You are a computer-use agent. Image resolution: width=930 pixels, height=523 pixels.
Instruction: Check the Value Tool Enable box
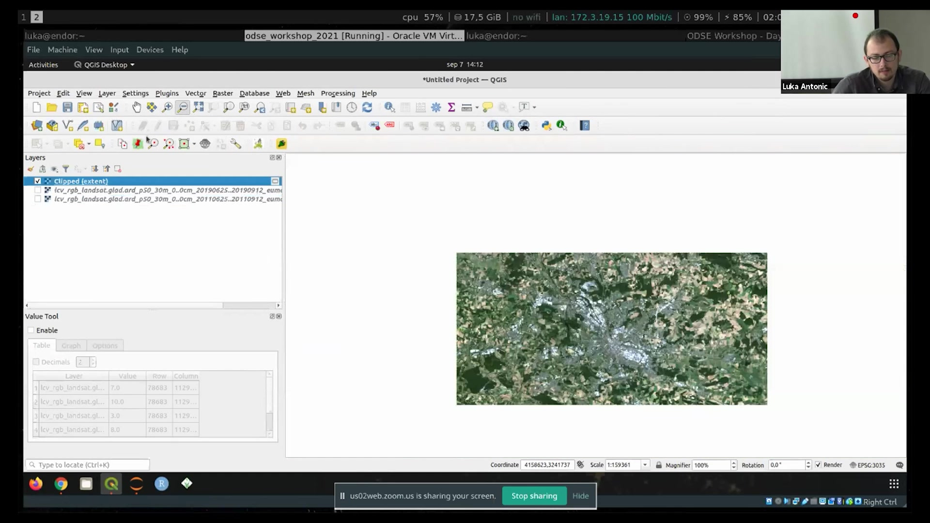tap(31, 330)
